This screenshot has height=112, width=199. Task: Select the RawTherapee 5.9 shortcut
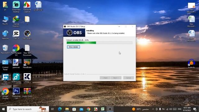16,50
